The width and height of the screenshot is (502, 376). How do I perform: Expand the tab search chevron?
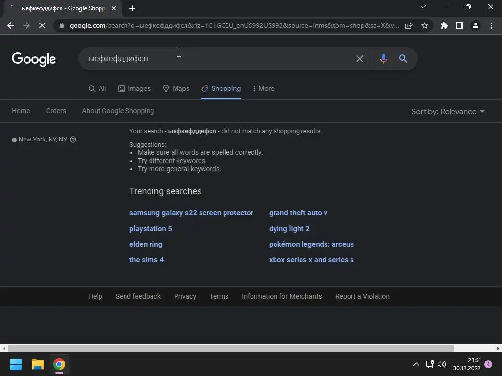click(423, 7)
